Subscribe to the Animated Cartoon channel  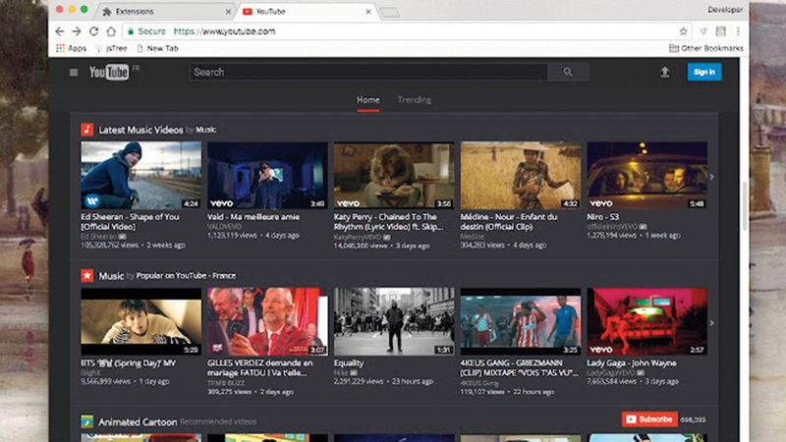pyautogui.click(x=647, y=419)
